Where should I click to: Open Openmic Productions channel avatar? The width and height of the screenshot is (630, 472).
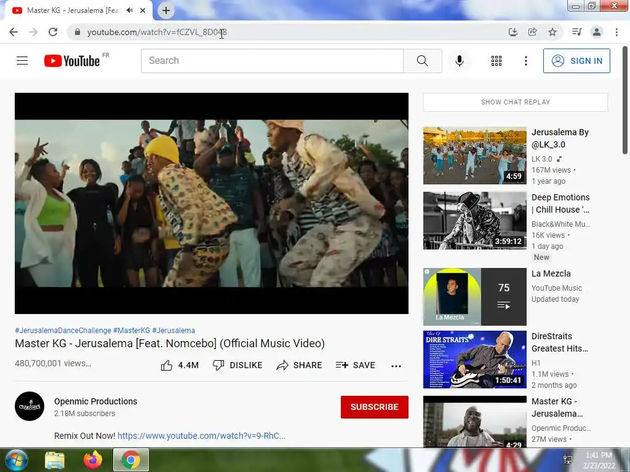[x=30, y=406]
